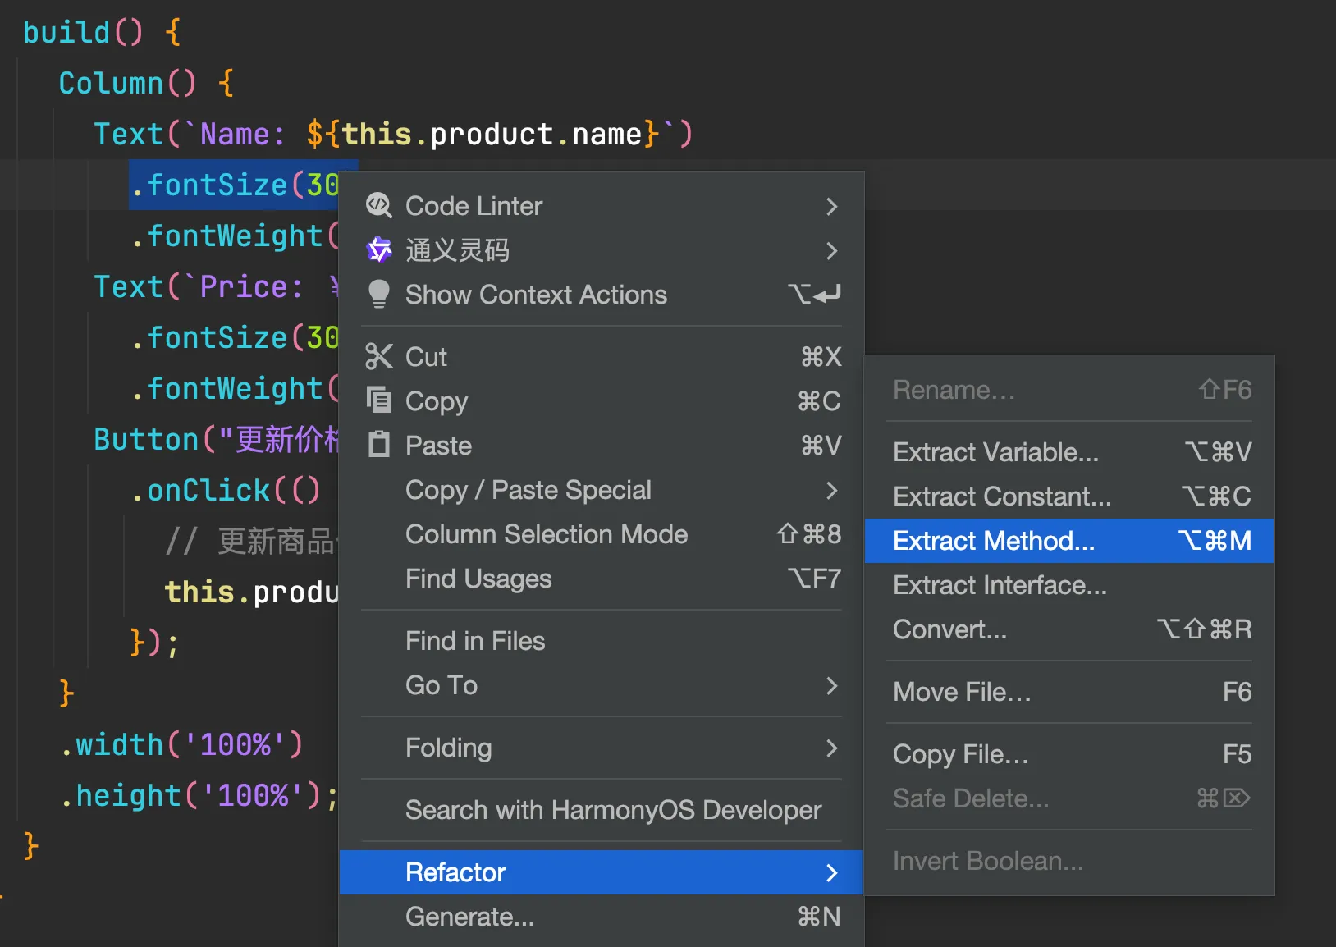Click the Show Context Actions lightbulb icon
The height and width of the screenshot is (947, 1336).
pyautogui.click(x=378, y=294)
